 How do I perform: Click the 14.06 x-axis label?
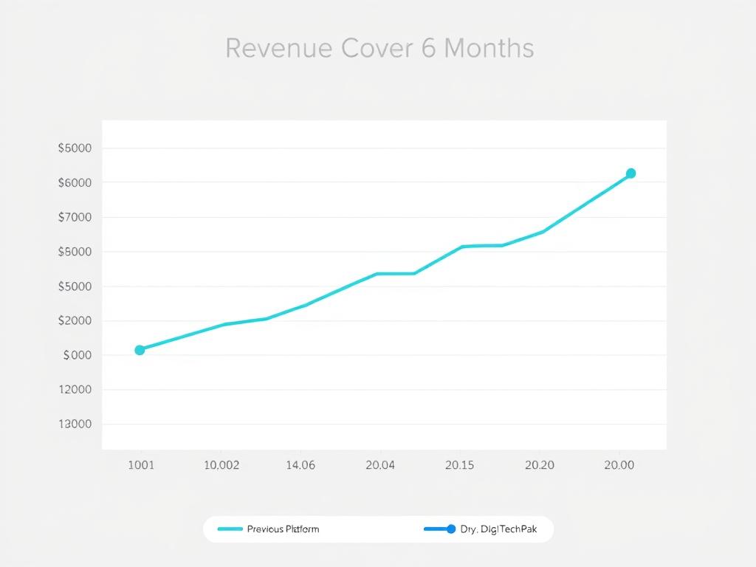point(300,465)
